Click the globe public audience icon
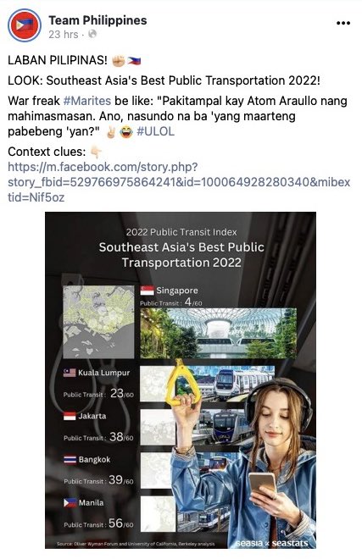Screen dimensions: 362x559 tap(92, 34)
